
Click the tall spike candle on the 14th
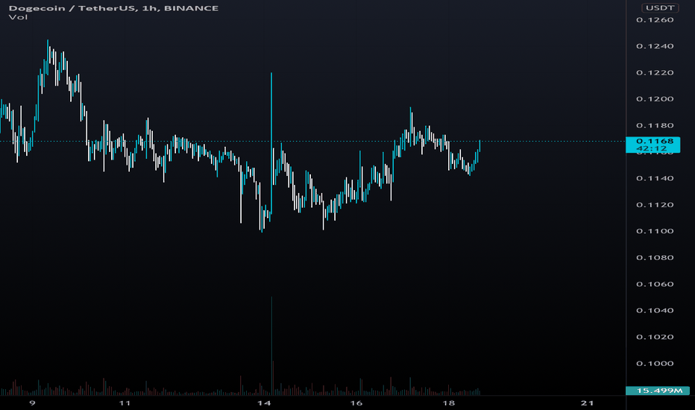tap(271, 142)
